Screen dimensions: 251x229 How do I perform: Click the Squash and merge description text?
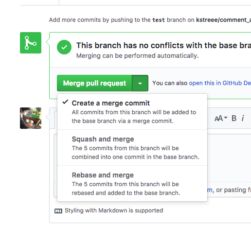(135, 153)
